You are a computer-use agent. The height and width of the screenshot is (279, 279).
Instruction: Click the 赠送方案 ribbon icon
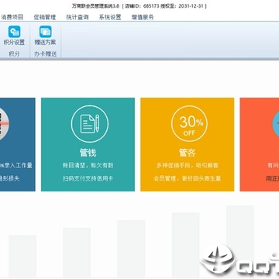point(46,32)
